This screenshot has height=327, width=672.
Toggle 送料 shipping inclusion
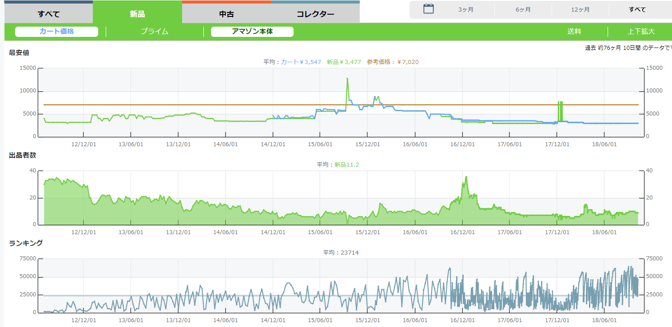pyautogui.click(x=574, y=32)
